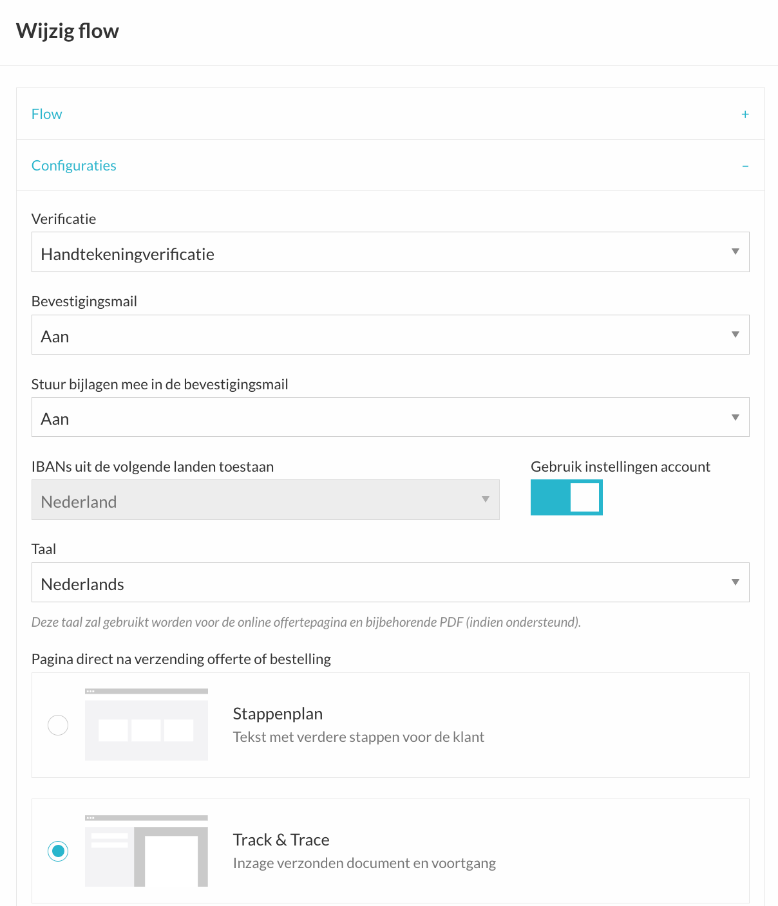Click the Wijzig flow page heading

(x=68, y=31)
